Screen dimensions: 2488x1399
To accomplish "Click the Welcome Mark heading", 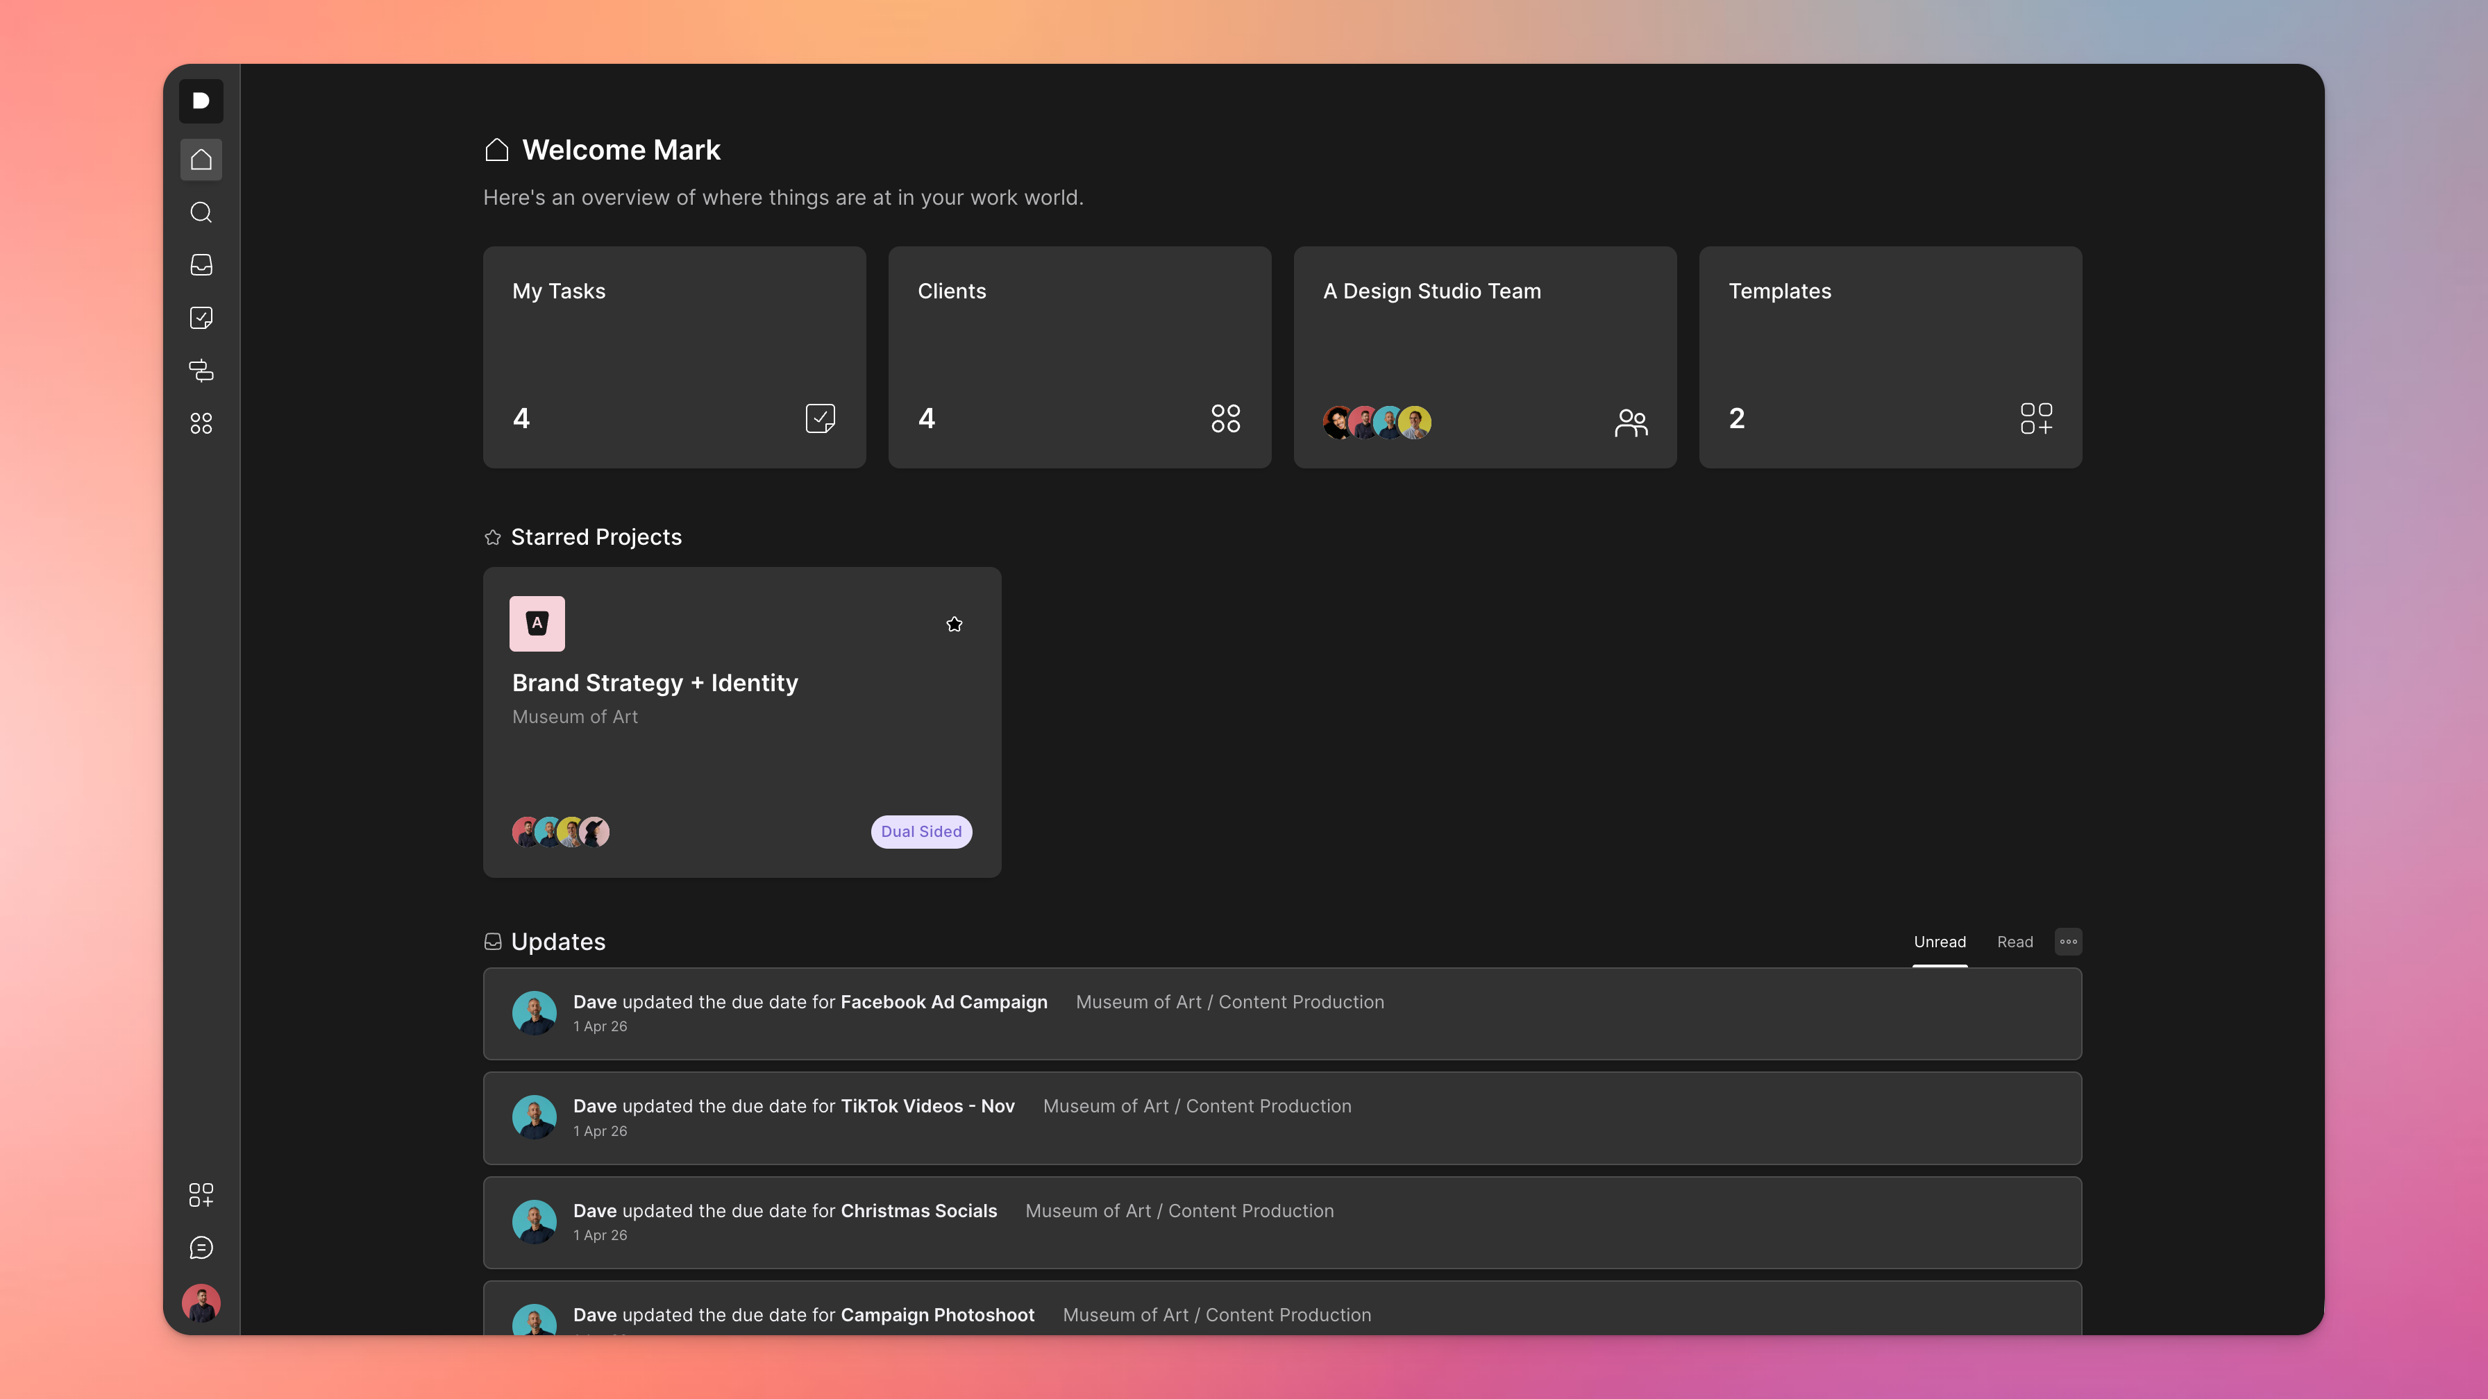I will 621,150.
